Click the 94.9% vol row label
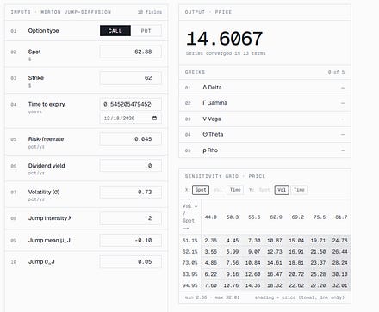This screenshot has height=312, width=379. (189, 285)
